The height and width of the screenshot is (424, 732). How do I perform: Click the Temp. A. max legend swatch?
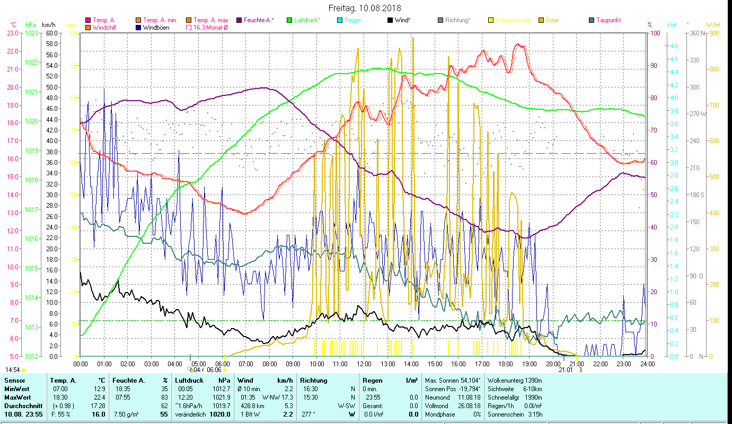pos(188,20)
